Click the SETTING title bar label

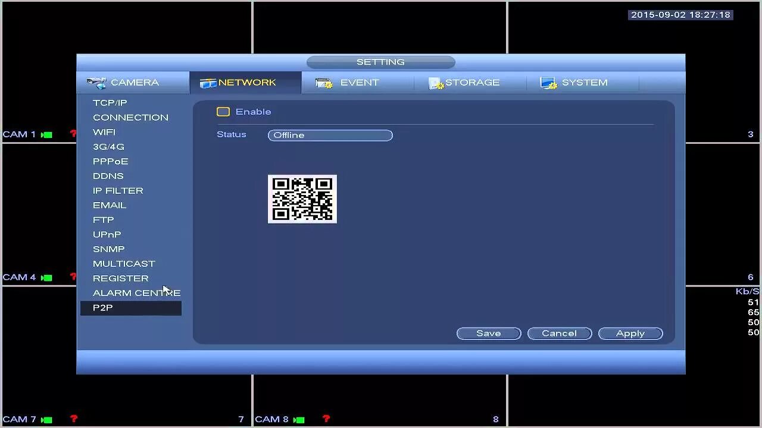[380, 62]
